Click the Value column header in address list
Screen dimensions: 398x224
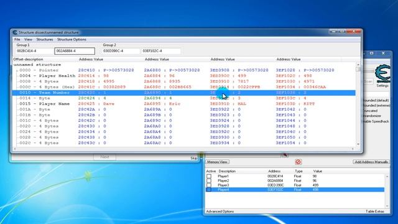pyautogui.click(x=318, y=171)
